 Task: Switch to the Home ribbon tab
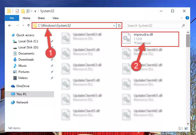[26, 18]
